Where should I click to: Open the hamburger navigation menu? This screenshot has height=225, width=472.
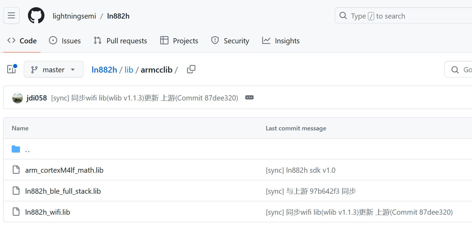click(x=11, y=15)
